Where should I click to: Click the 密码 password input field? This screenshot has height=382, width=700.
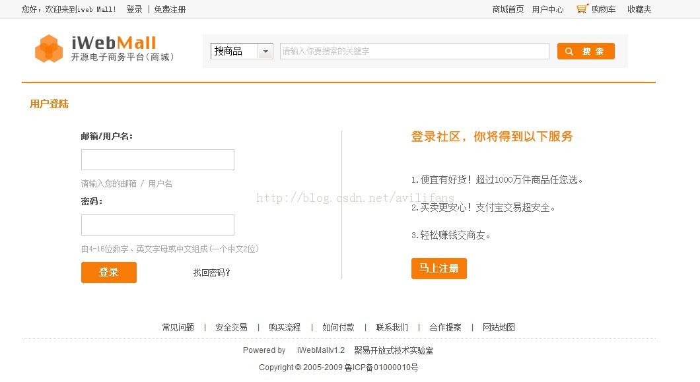click(158, 225)
